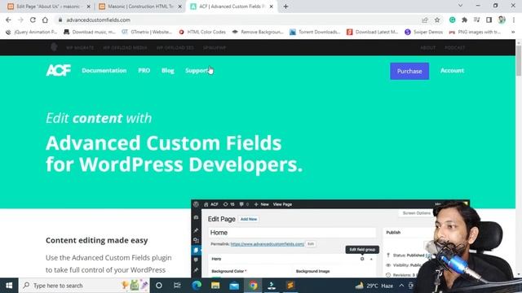Click the share page icon in address bar
The height and width of the screenshot is (293, 522).
tap(425, 20)
